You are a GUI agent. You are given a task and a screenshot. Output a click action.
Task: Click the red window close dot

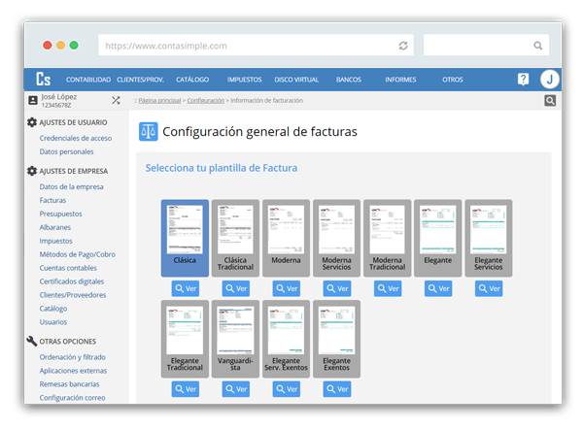(46, 46)
